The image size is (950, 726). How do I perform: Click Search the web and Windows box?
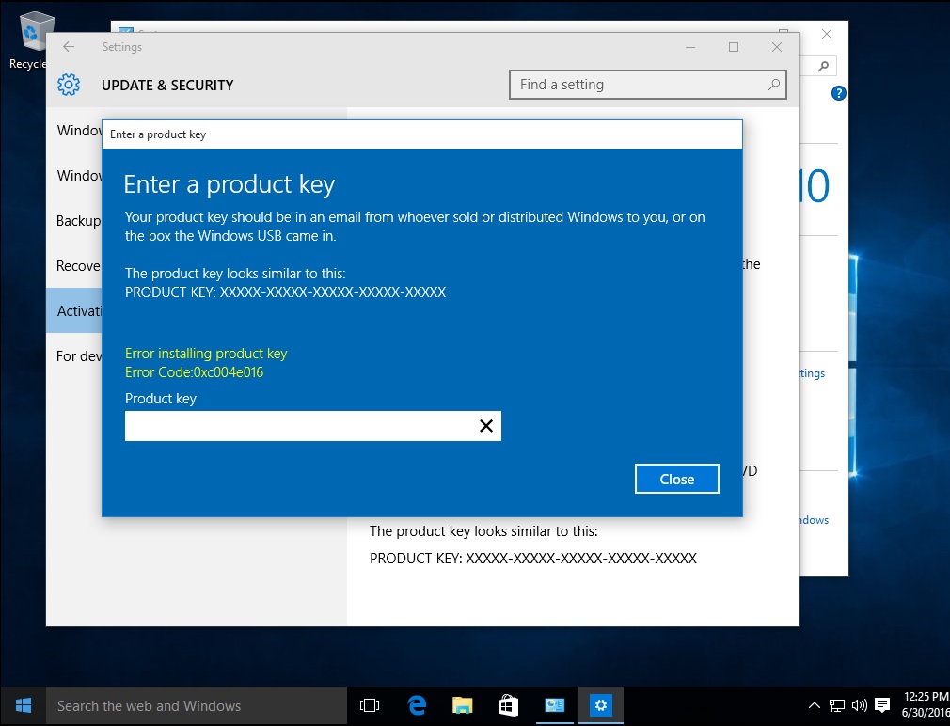[197, 706]
